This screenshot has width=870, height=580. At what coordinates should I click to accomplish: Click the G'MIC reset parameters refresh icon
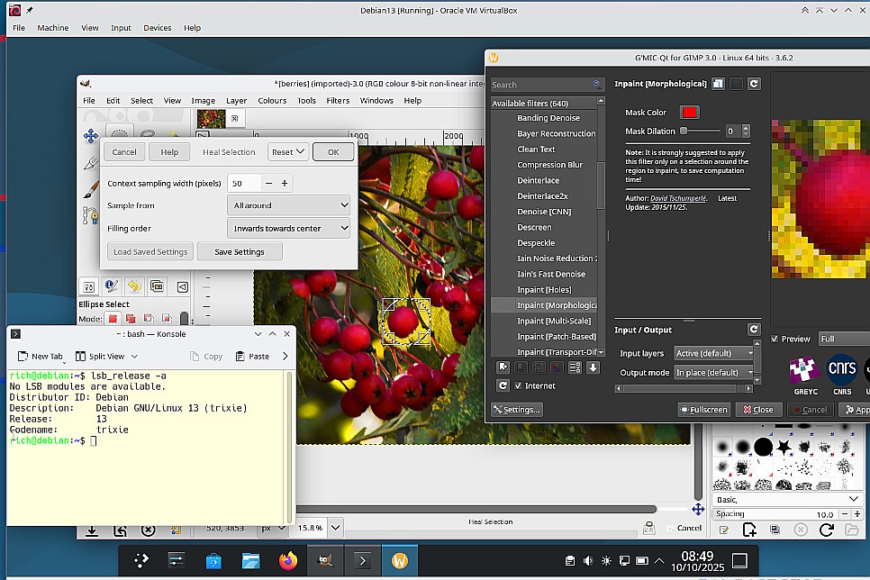pyautogui.click(x=754, y=84)
